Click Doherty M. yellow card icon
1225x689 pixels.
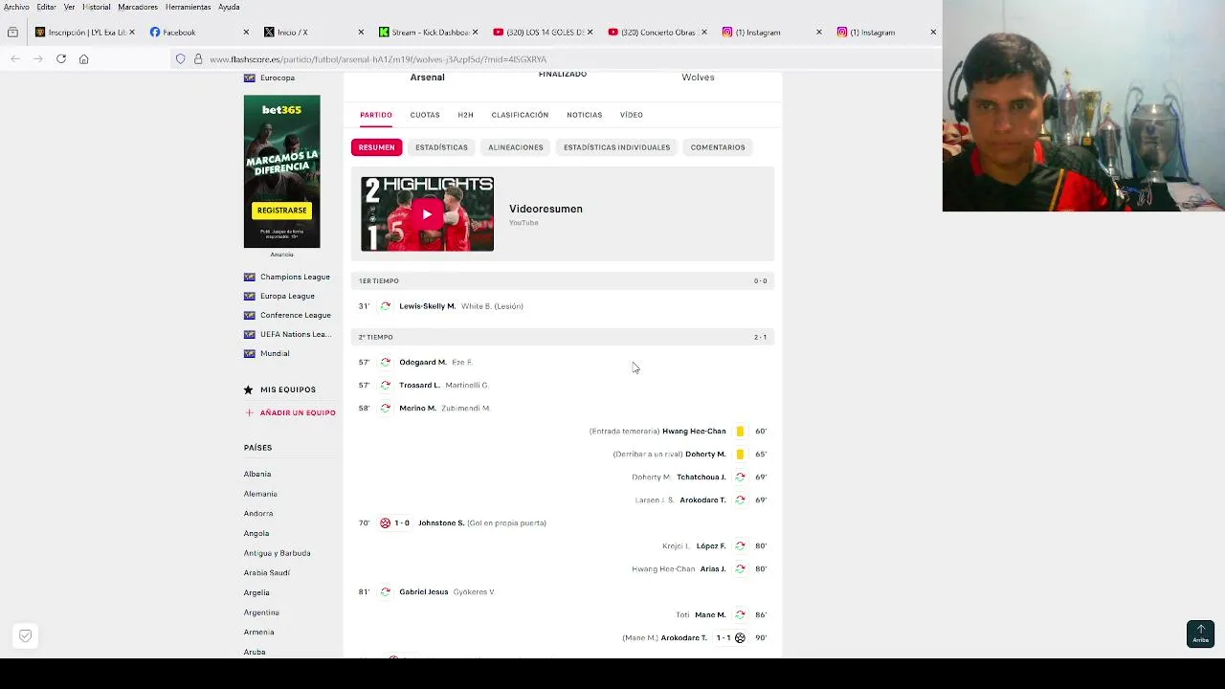pos(740,455)
